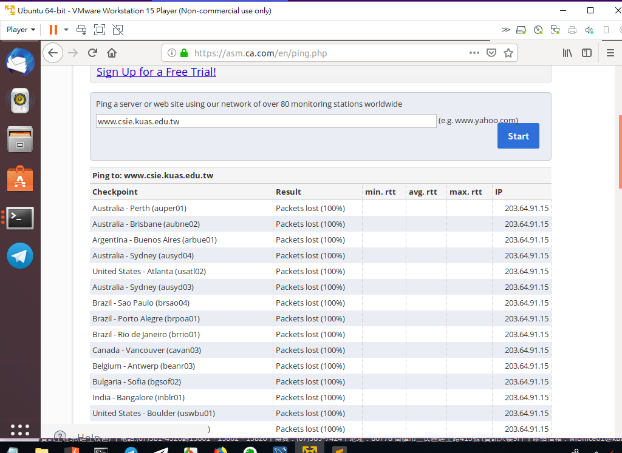622x453 pixels.
Task: Save the page to Pocket
Action: [x=491, y=53]
